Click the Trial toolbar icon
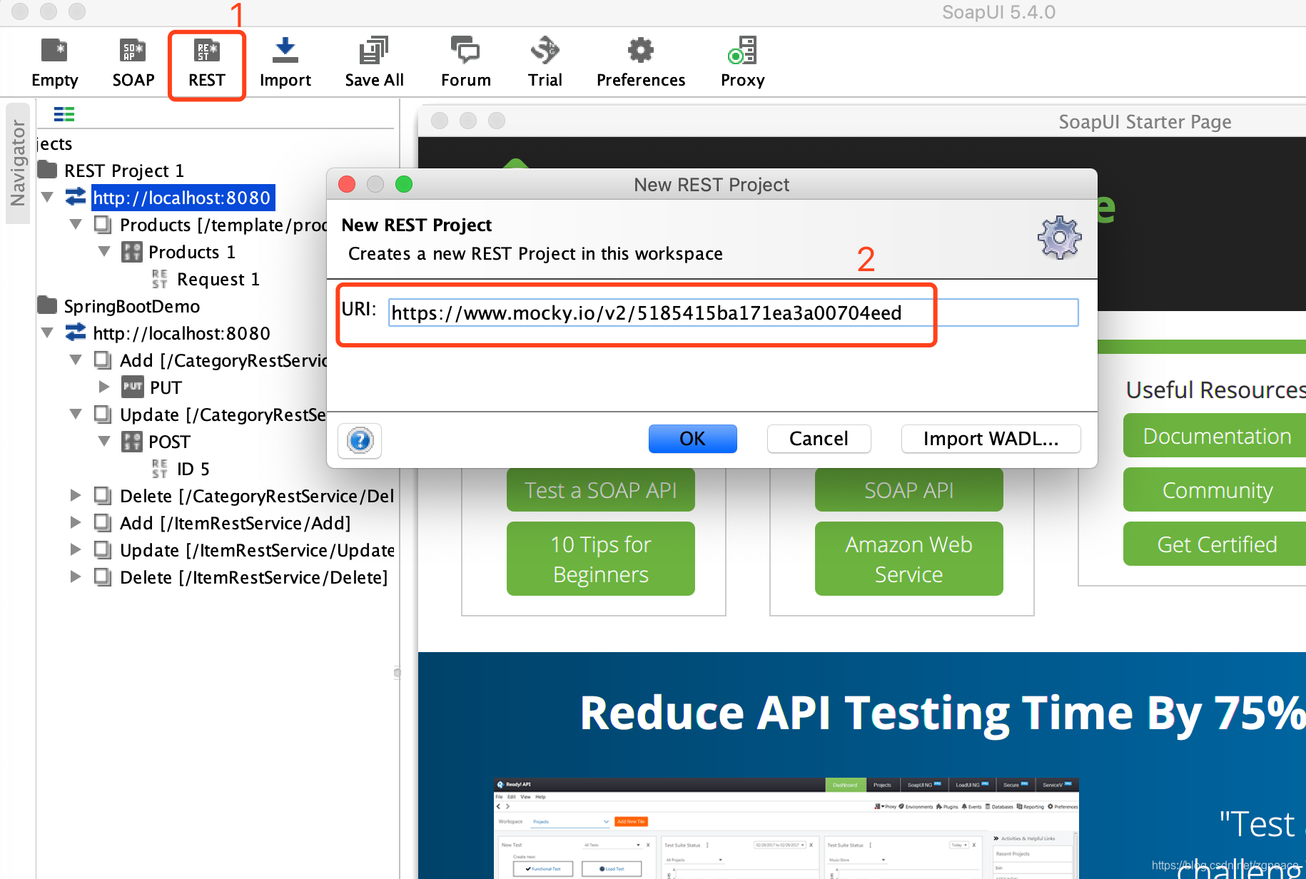1306x879 pixels. (545, 63)
